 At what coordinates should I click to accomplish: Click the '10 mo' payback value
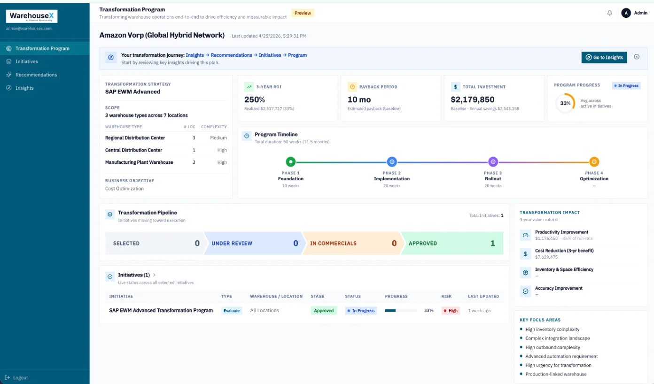point(359,100)
